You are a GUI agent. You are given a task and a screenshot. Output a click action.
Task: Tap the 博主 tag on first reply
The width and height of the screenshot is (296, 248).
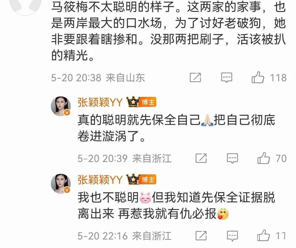tap(148, 102)
